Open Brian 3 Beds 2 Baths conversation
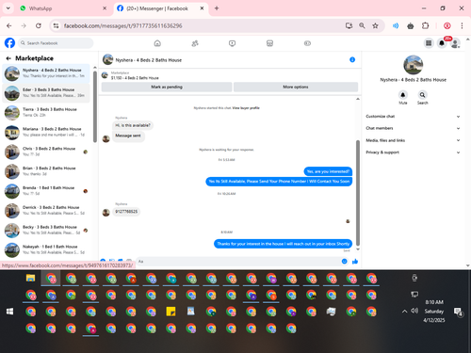Screen dimensions: 471x353 pyautogui.click(x=46, y=171)
